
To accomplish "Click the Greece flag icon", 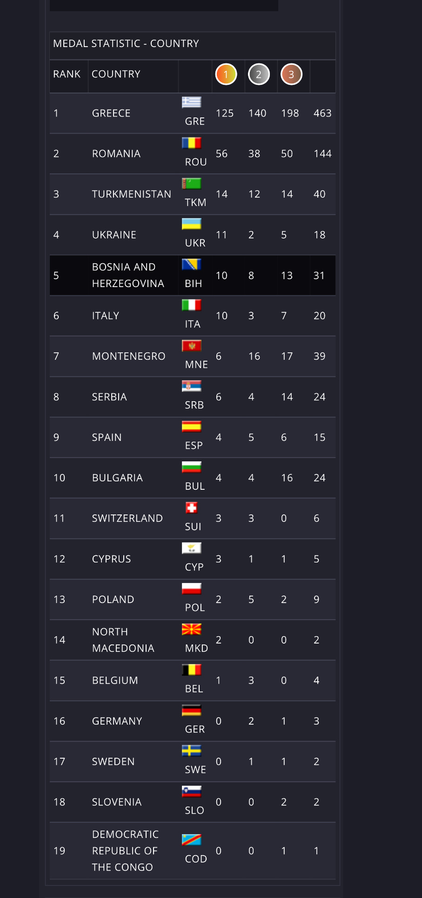I will click(191, 103).
